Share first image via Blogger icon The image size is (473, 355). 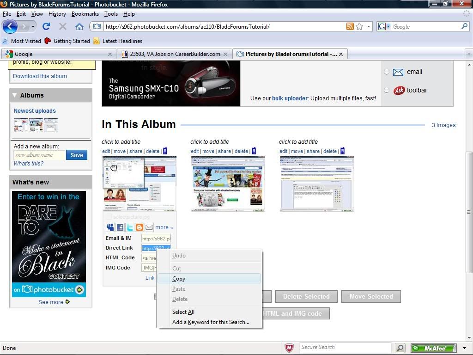(139, 227)
